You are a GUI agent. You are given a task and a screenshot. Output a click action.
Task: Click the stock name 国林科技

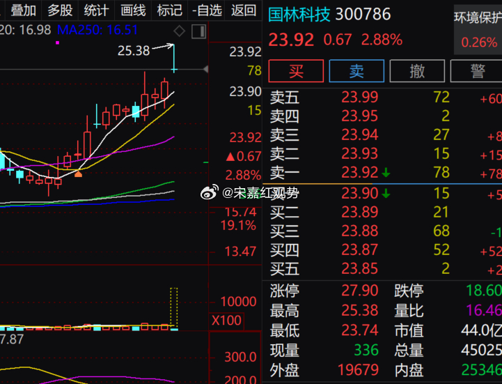point(299,15)
